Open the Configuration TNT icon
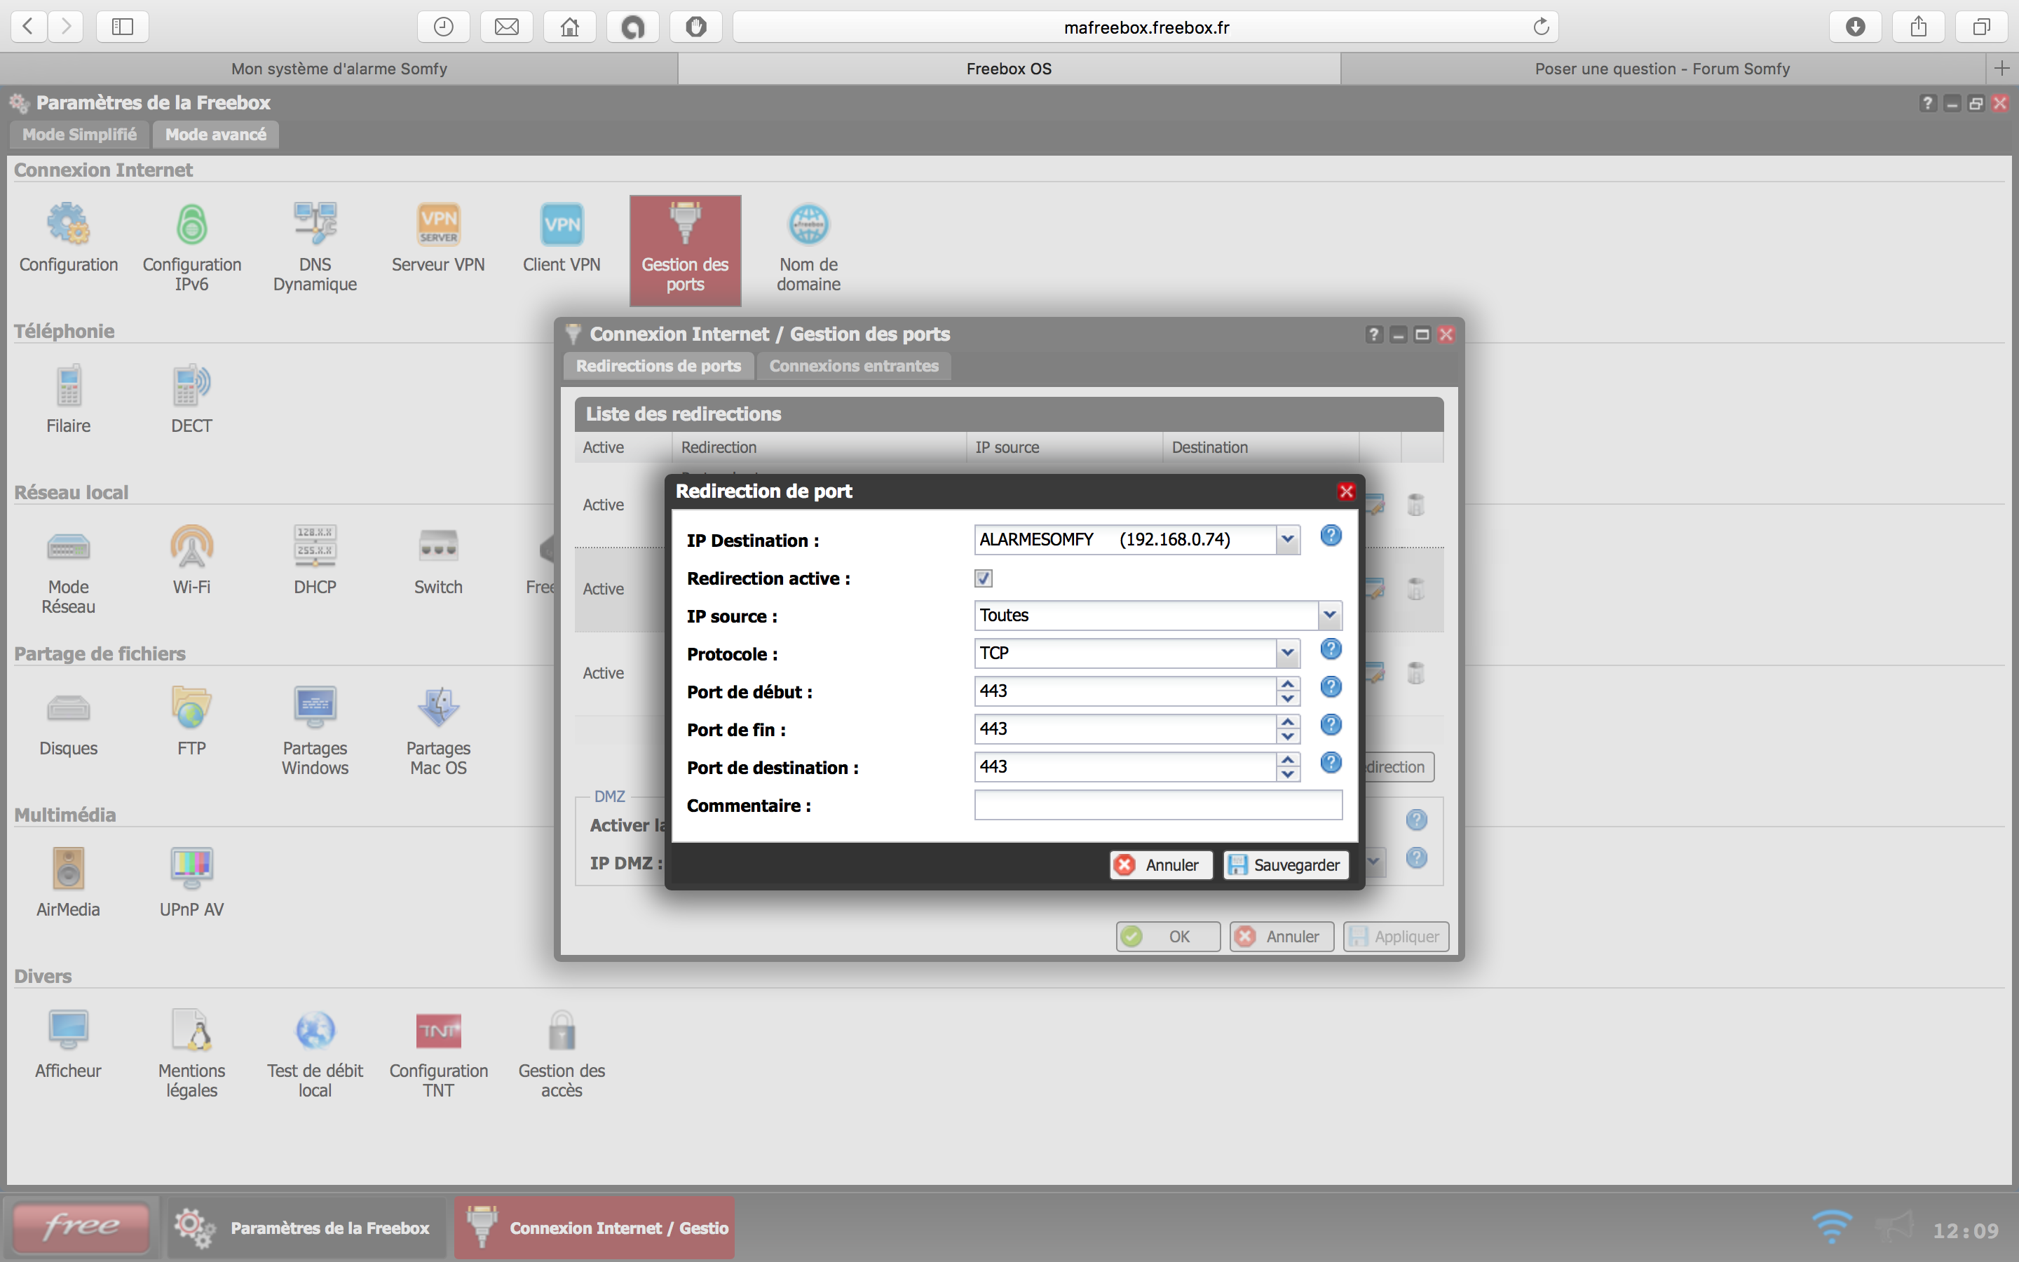 [438, 1031]
